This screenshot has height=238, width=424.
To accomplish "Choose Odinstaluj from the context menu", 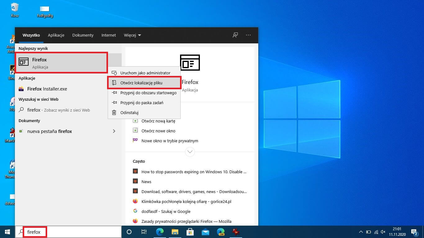I will [x=144, y=112].
